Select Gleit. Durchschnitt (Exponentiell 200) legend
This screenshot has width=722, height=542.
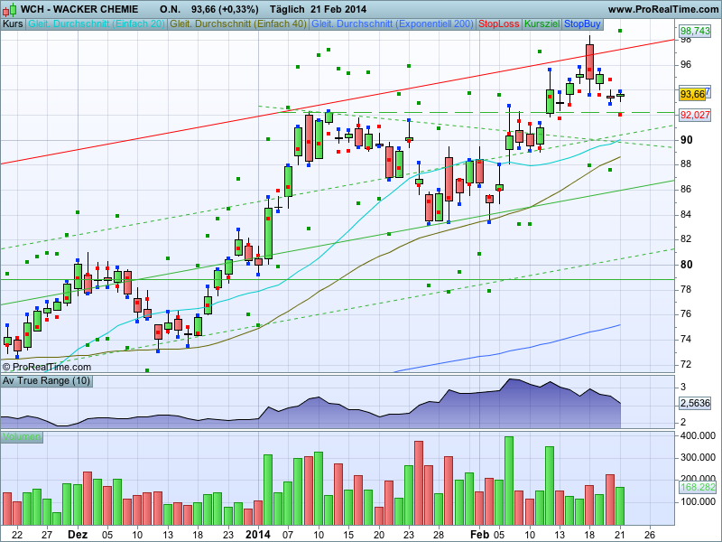click(393, 24)
